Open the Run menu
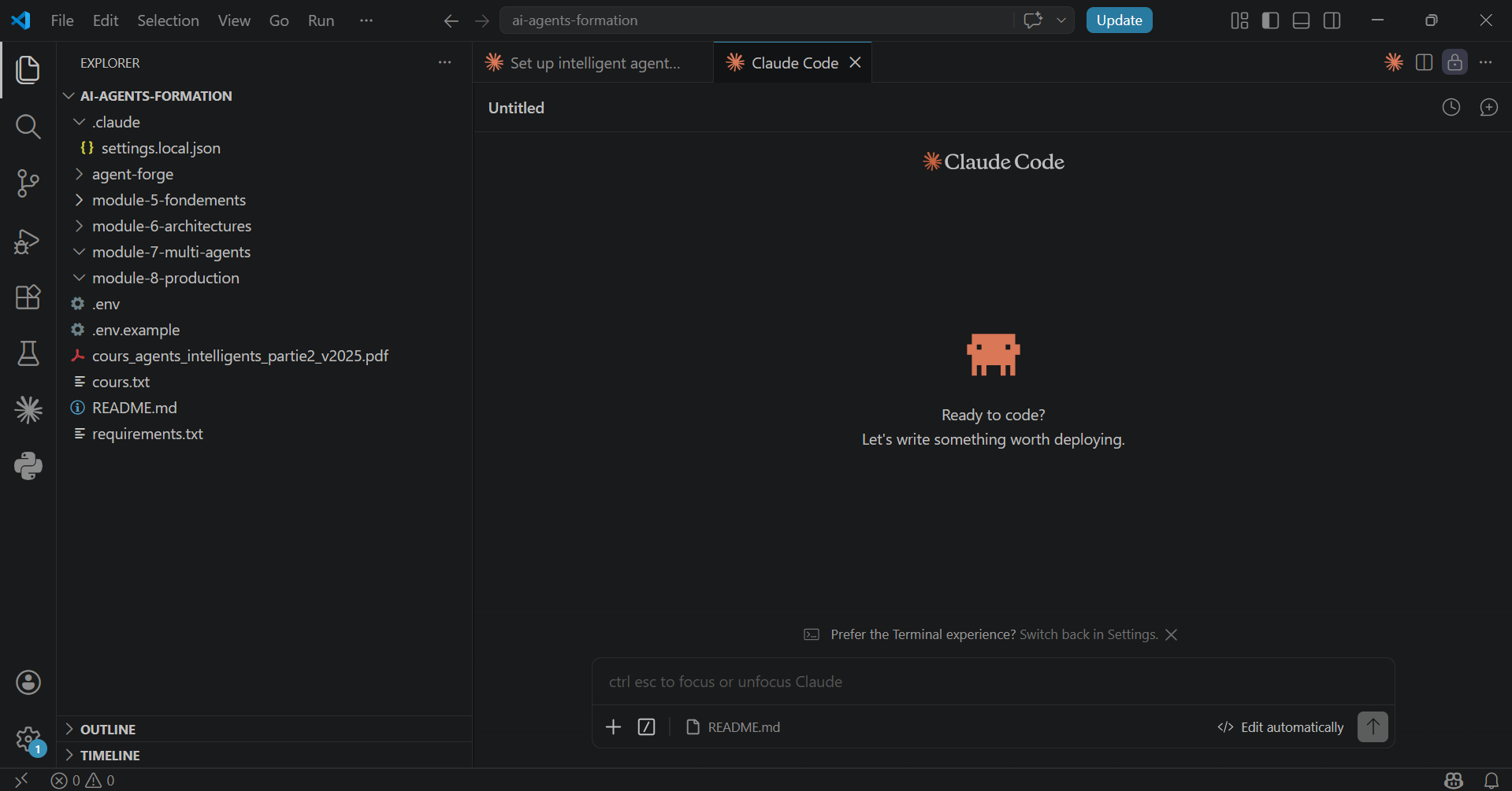The image size is (1512, 791). pyautogui.click(x=321, y=20)
